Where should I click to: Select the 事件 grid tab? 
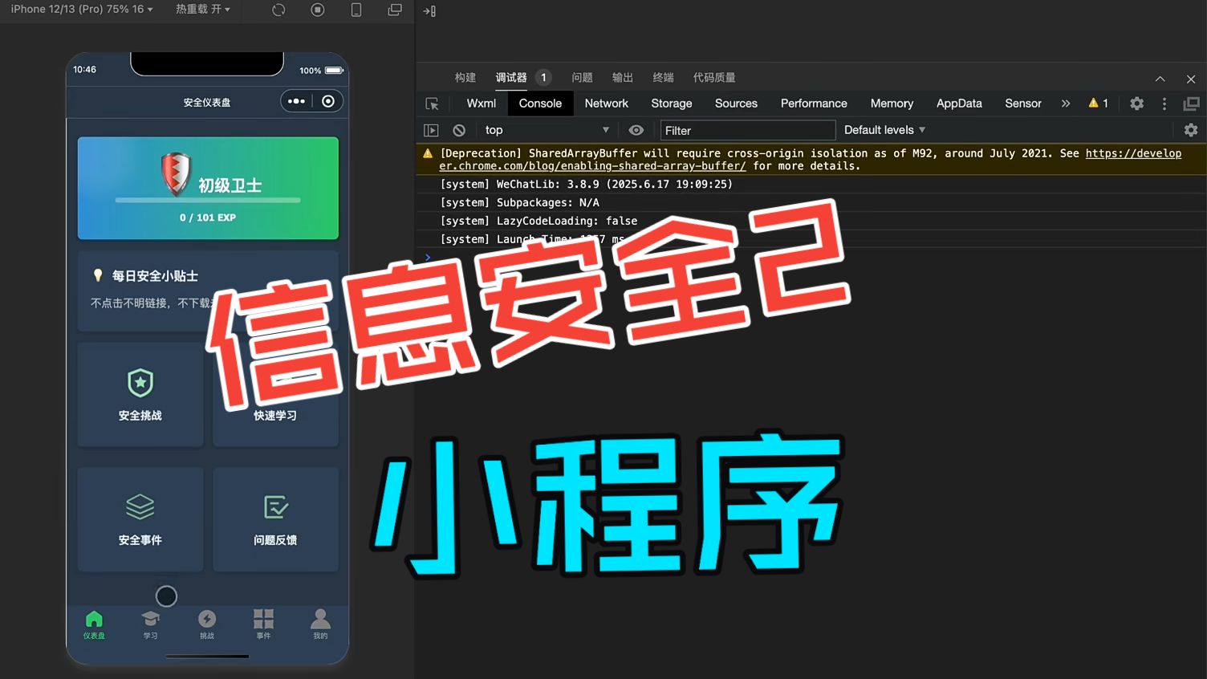(x=263, y=624)
